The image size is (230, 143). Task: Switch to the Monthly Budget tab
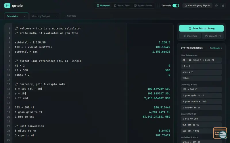(x=41, y=16)
